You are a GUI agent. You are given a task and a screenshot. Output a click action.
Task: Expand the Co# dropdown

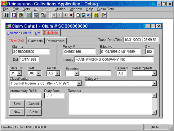tap(39, 73)
